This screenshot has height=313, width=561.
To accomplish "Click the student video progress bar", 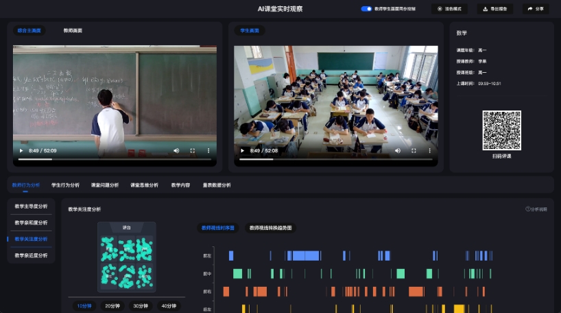I will [336, 159].
